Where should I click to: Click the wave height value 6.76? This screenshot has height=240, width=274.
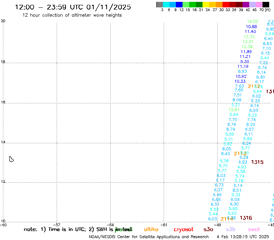coord(232,124)
